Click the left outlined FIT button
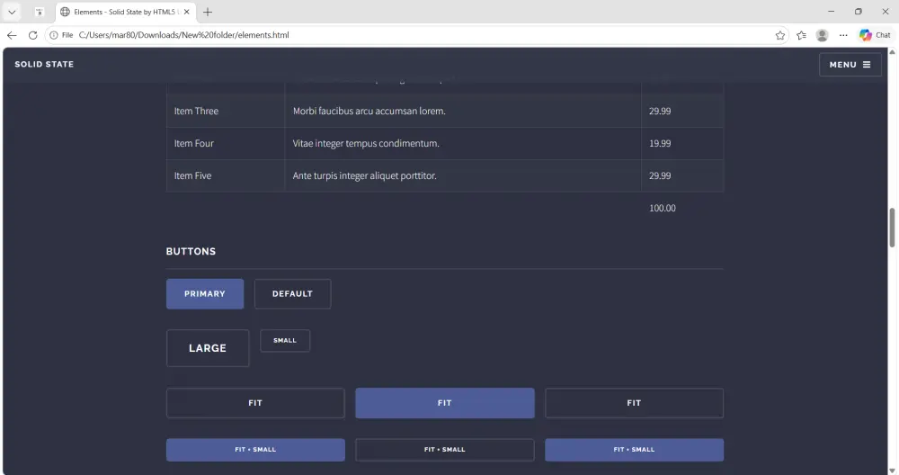899x475 pixels. (x=255, y=403)
